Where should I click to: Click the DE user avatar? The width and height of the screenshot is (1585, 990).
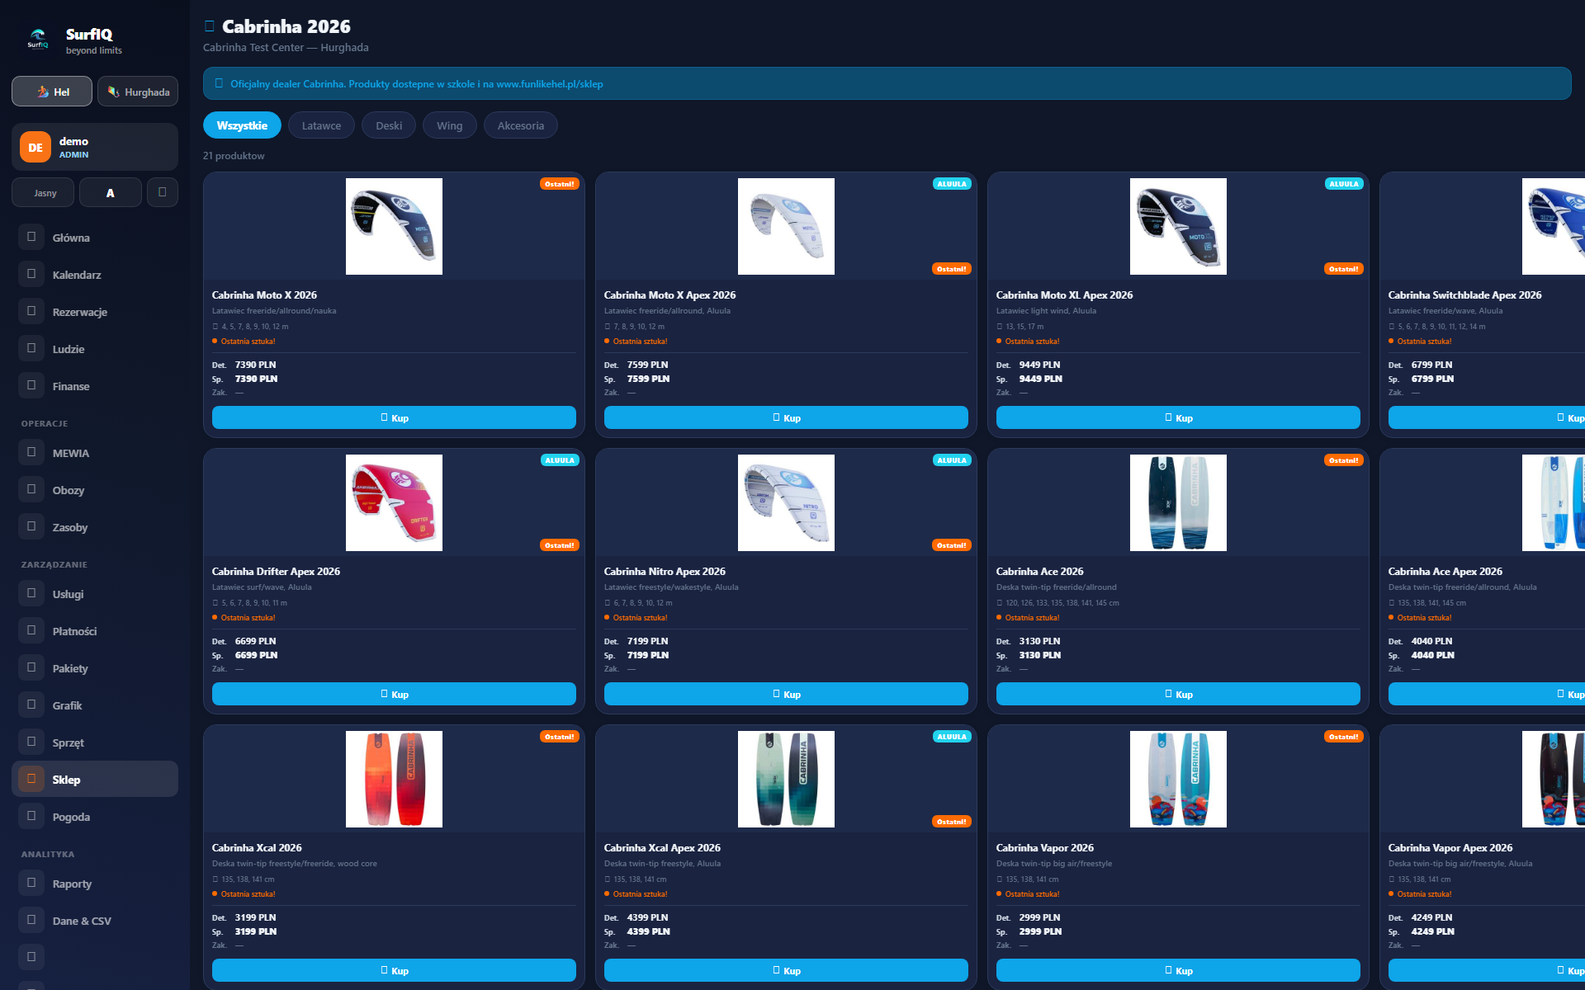35,148
